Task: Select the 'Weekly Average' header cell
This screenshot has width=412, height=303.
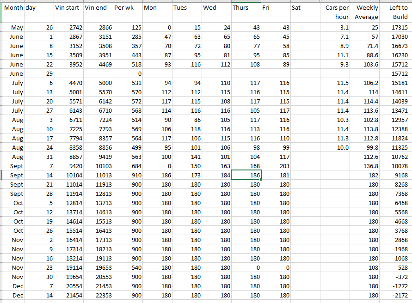Action: click(x=365, y=12)
